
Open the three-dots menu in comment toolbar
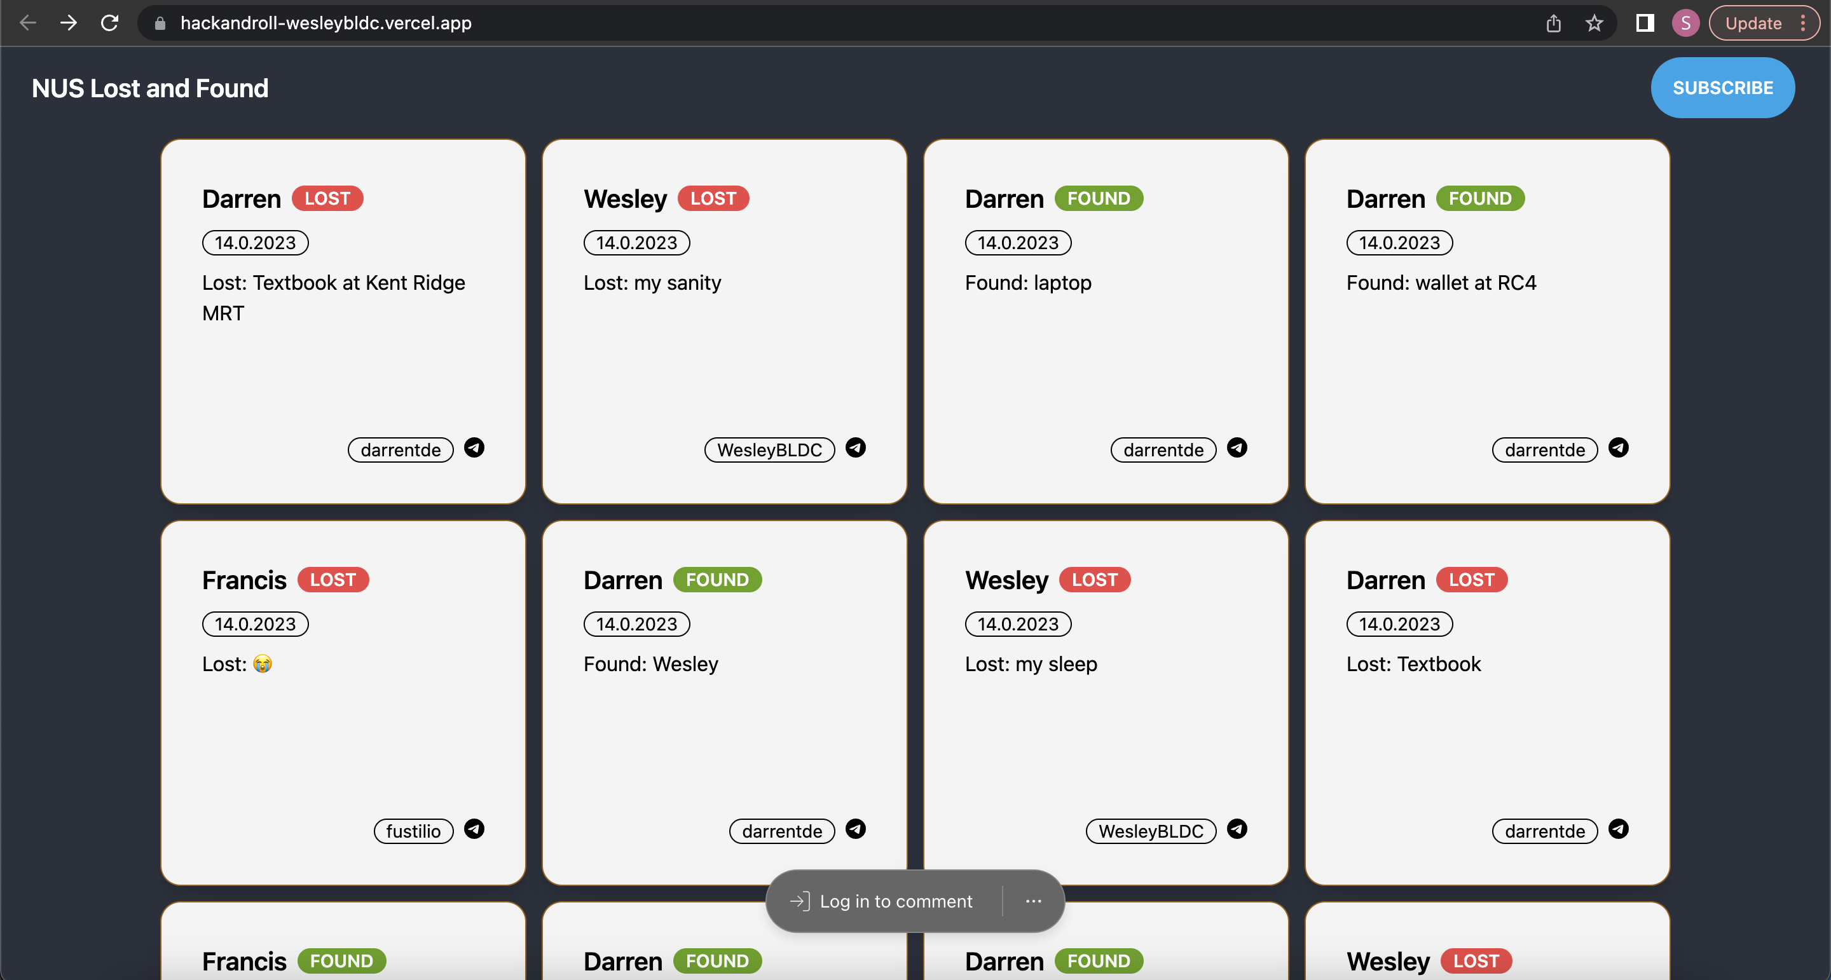pyautogui.click(x=1034, y=901)
